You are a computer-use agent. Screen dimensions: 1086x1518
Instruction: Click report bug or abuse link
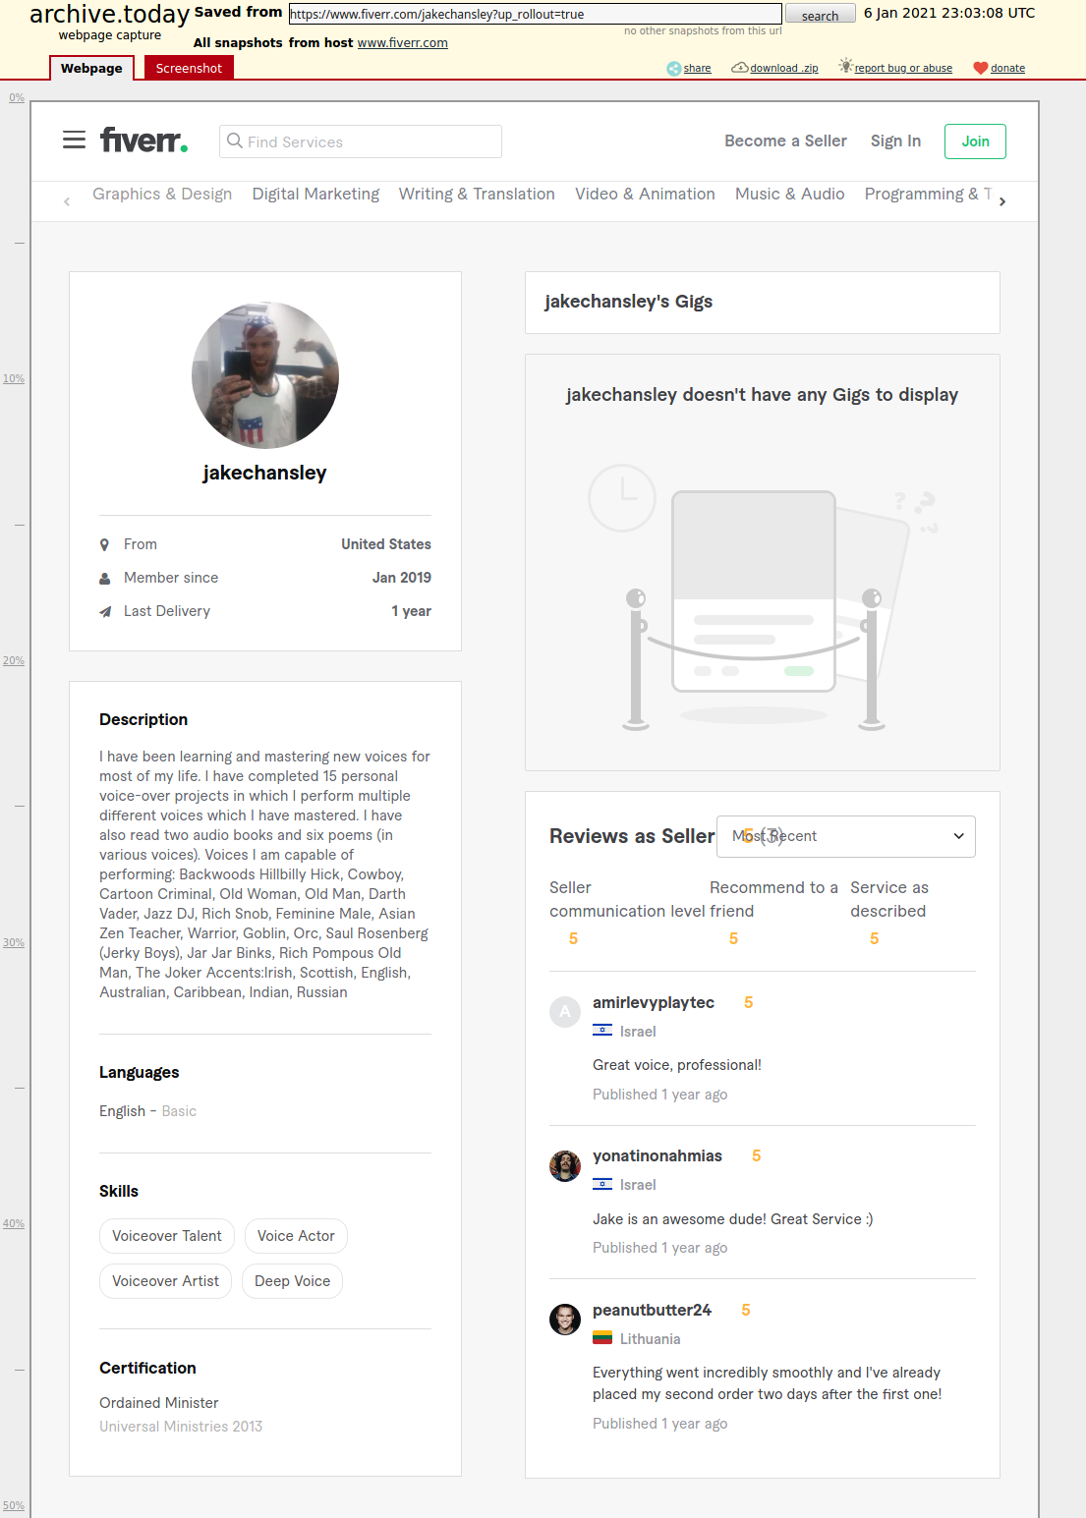click(903, 68)
